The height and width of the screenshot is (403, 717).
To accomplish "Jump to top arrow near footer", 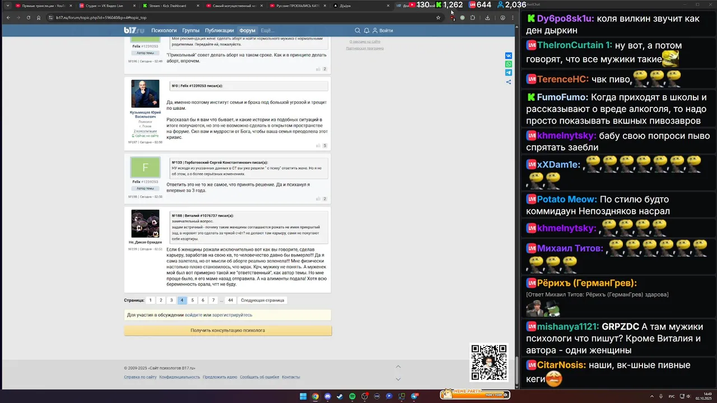I will [398, 367].
